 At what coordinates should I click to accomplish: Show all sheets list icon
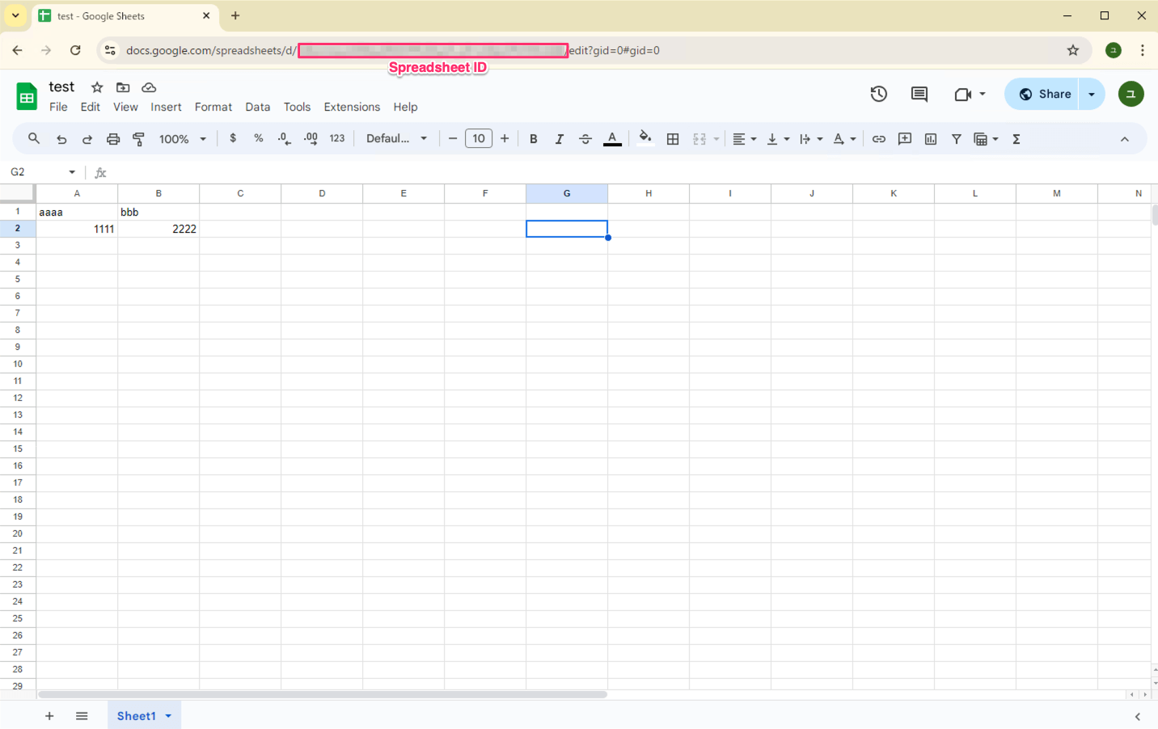click(82, 716)
